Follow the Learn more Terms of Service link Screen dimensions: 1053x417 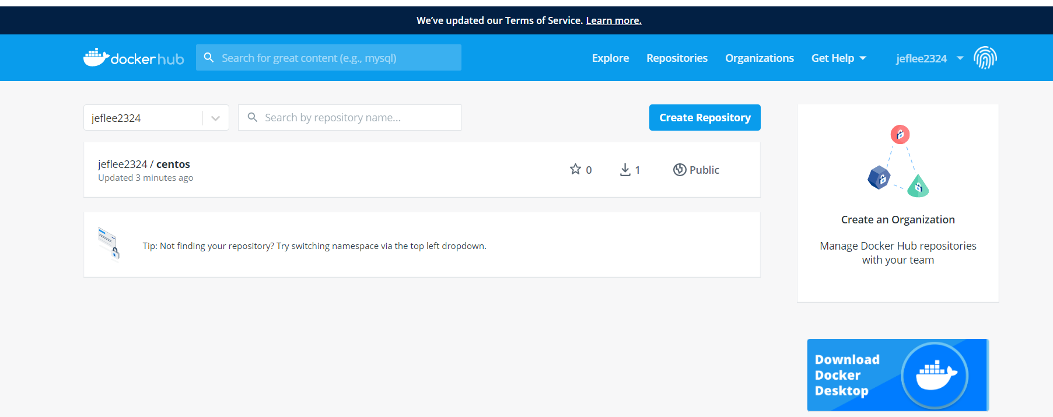[x=614, y=20]
